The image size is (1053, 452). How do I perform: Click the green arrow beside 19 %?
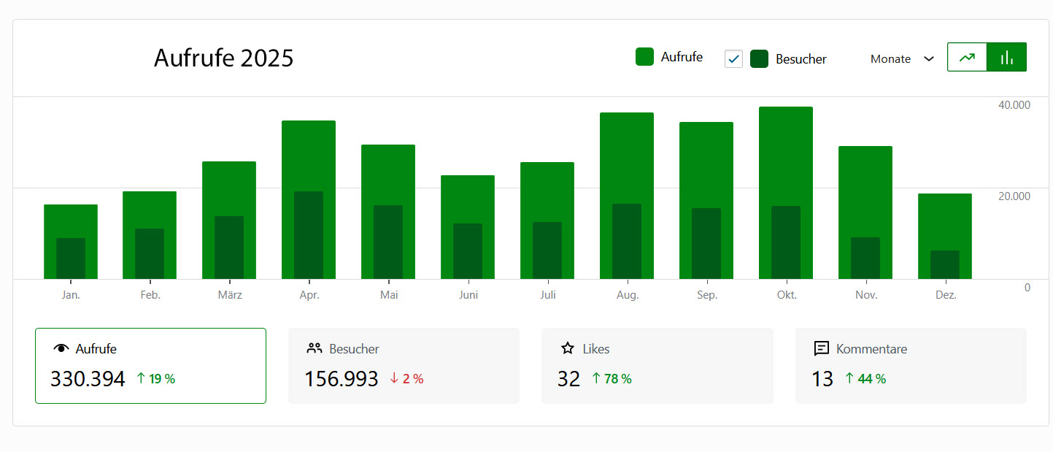pos(141,378)
